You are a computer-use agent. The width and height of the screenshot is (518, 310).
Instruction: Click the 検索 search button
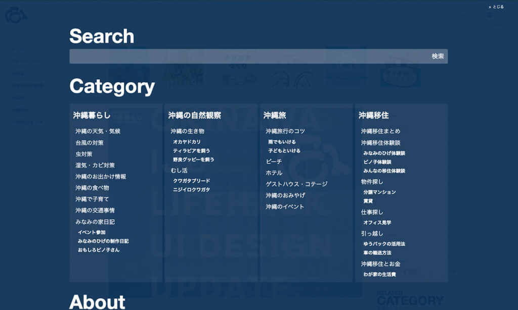438,57
